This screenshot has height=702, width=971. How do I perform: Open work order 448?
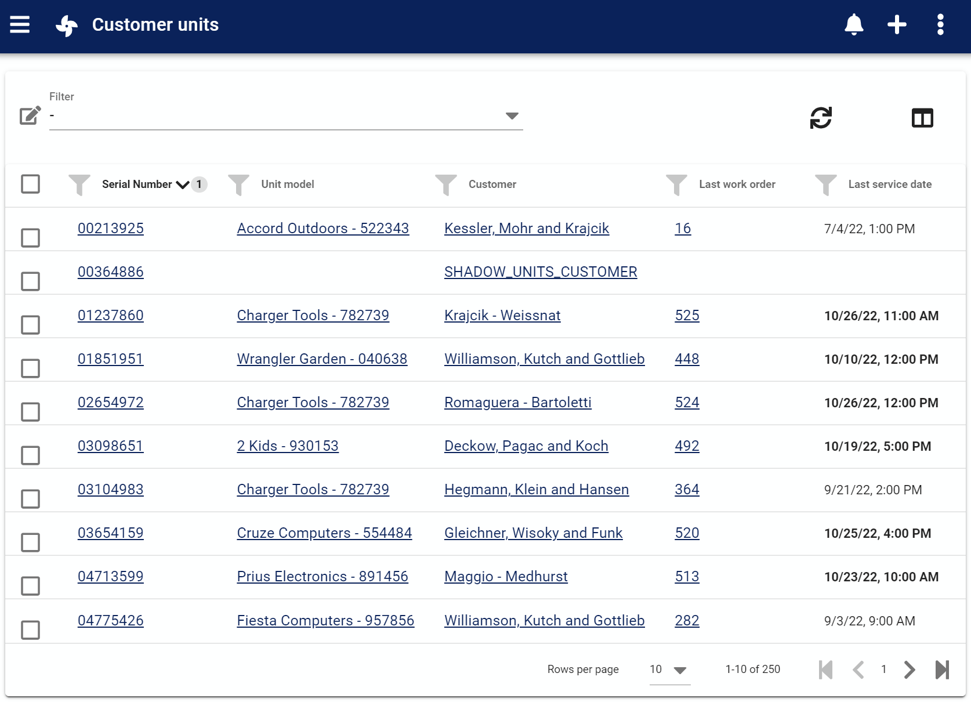[687, 359]
